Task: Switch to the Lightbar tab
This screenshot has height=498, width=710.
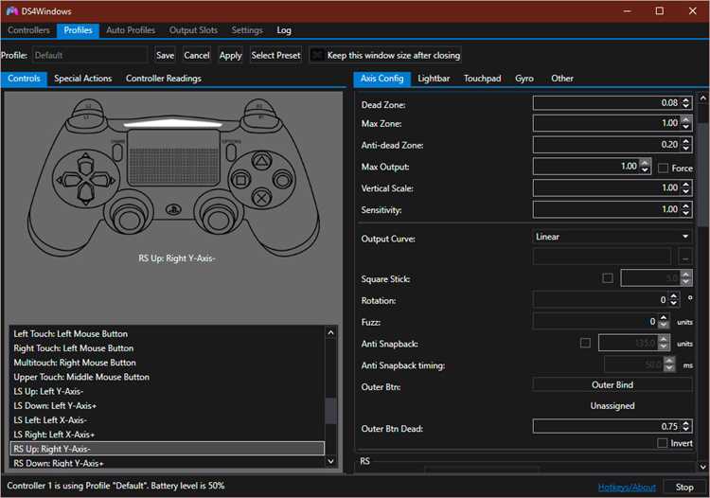Action: (x=434, y=79)
